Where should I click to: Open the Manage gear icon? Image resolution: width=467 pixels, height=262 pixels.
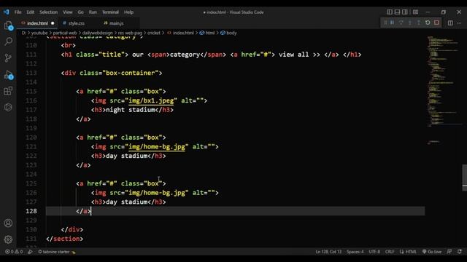[8, 239]
